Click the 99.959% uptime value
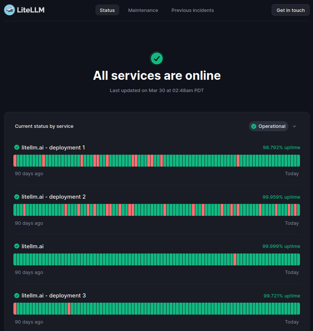Viewport: 313px width, 331px height. point(281,197)
